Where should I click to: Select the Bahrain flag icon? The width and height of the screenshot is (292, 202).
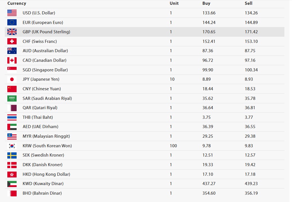pos(12,193)
